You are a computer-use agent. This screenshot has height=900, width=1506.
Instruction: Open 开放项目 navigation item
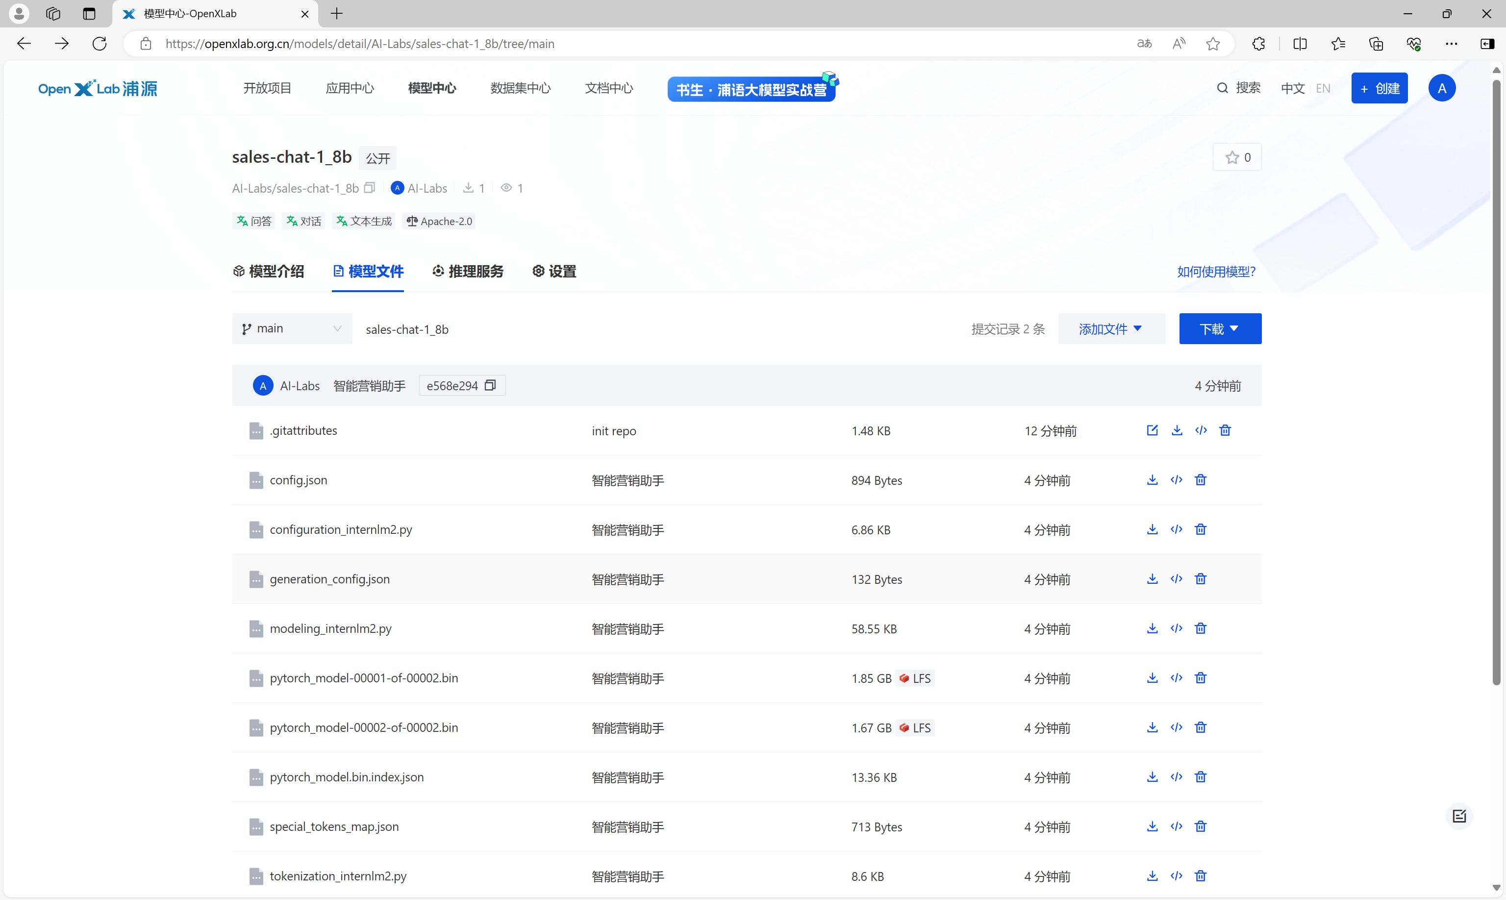point(268,89)
